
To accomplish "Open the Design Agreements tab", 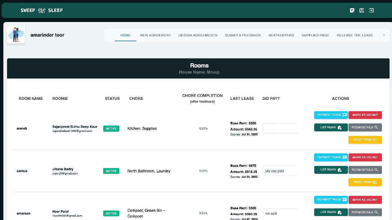I will click(198, 35).
